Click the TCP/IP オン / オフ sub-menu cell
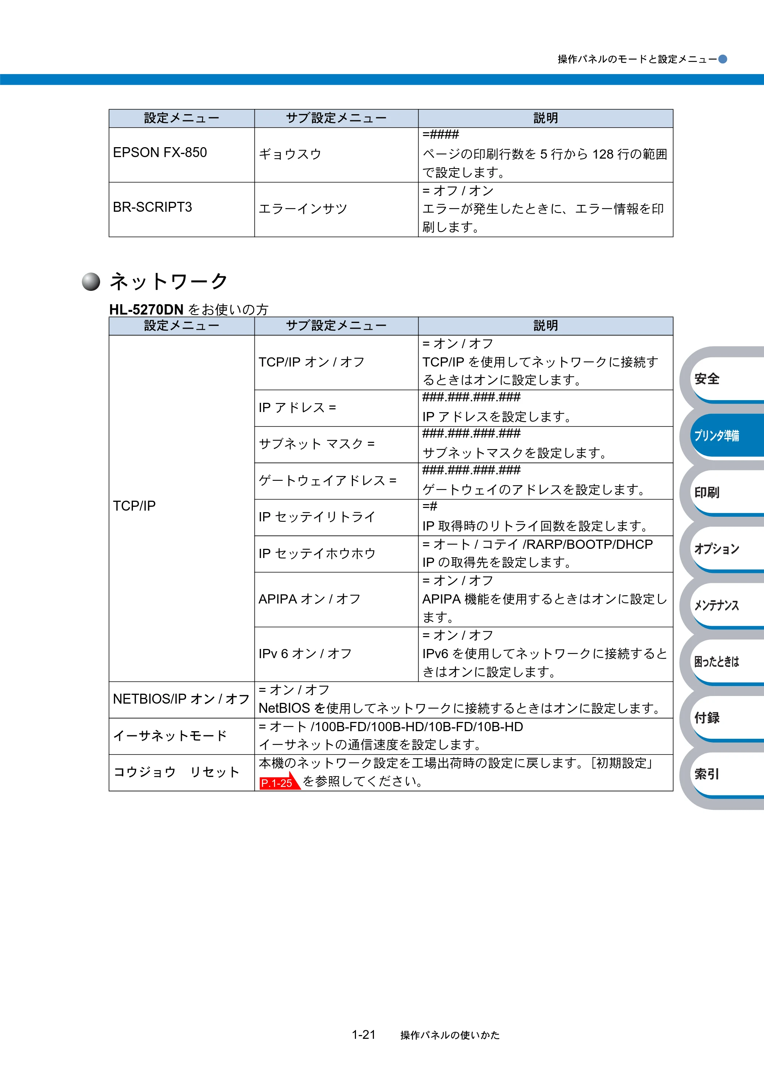 336,362
